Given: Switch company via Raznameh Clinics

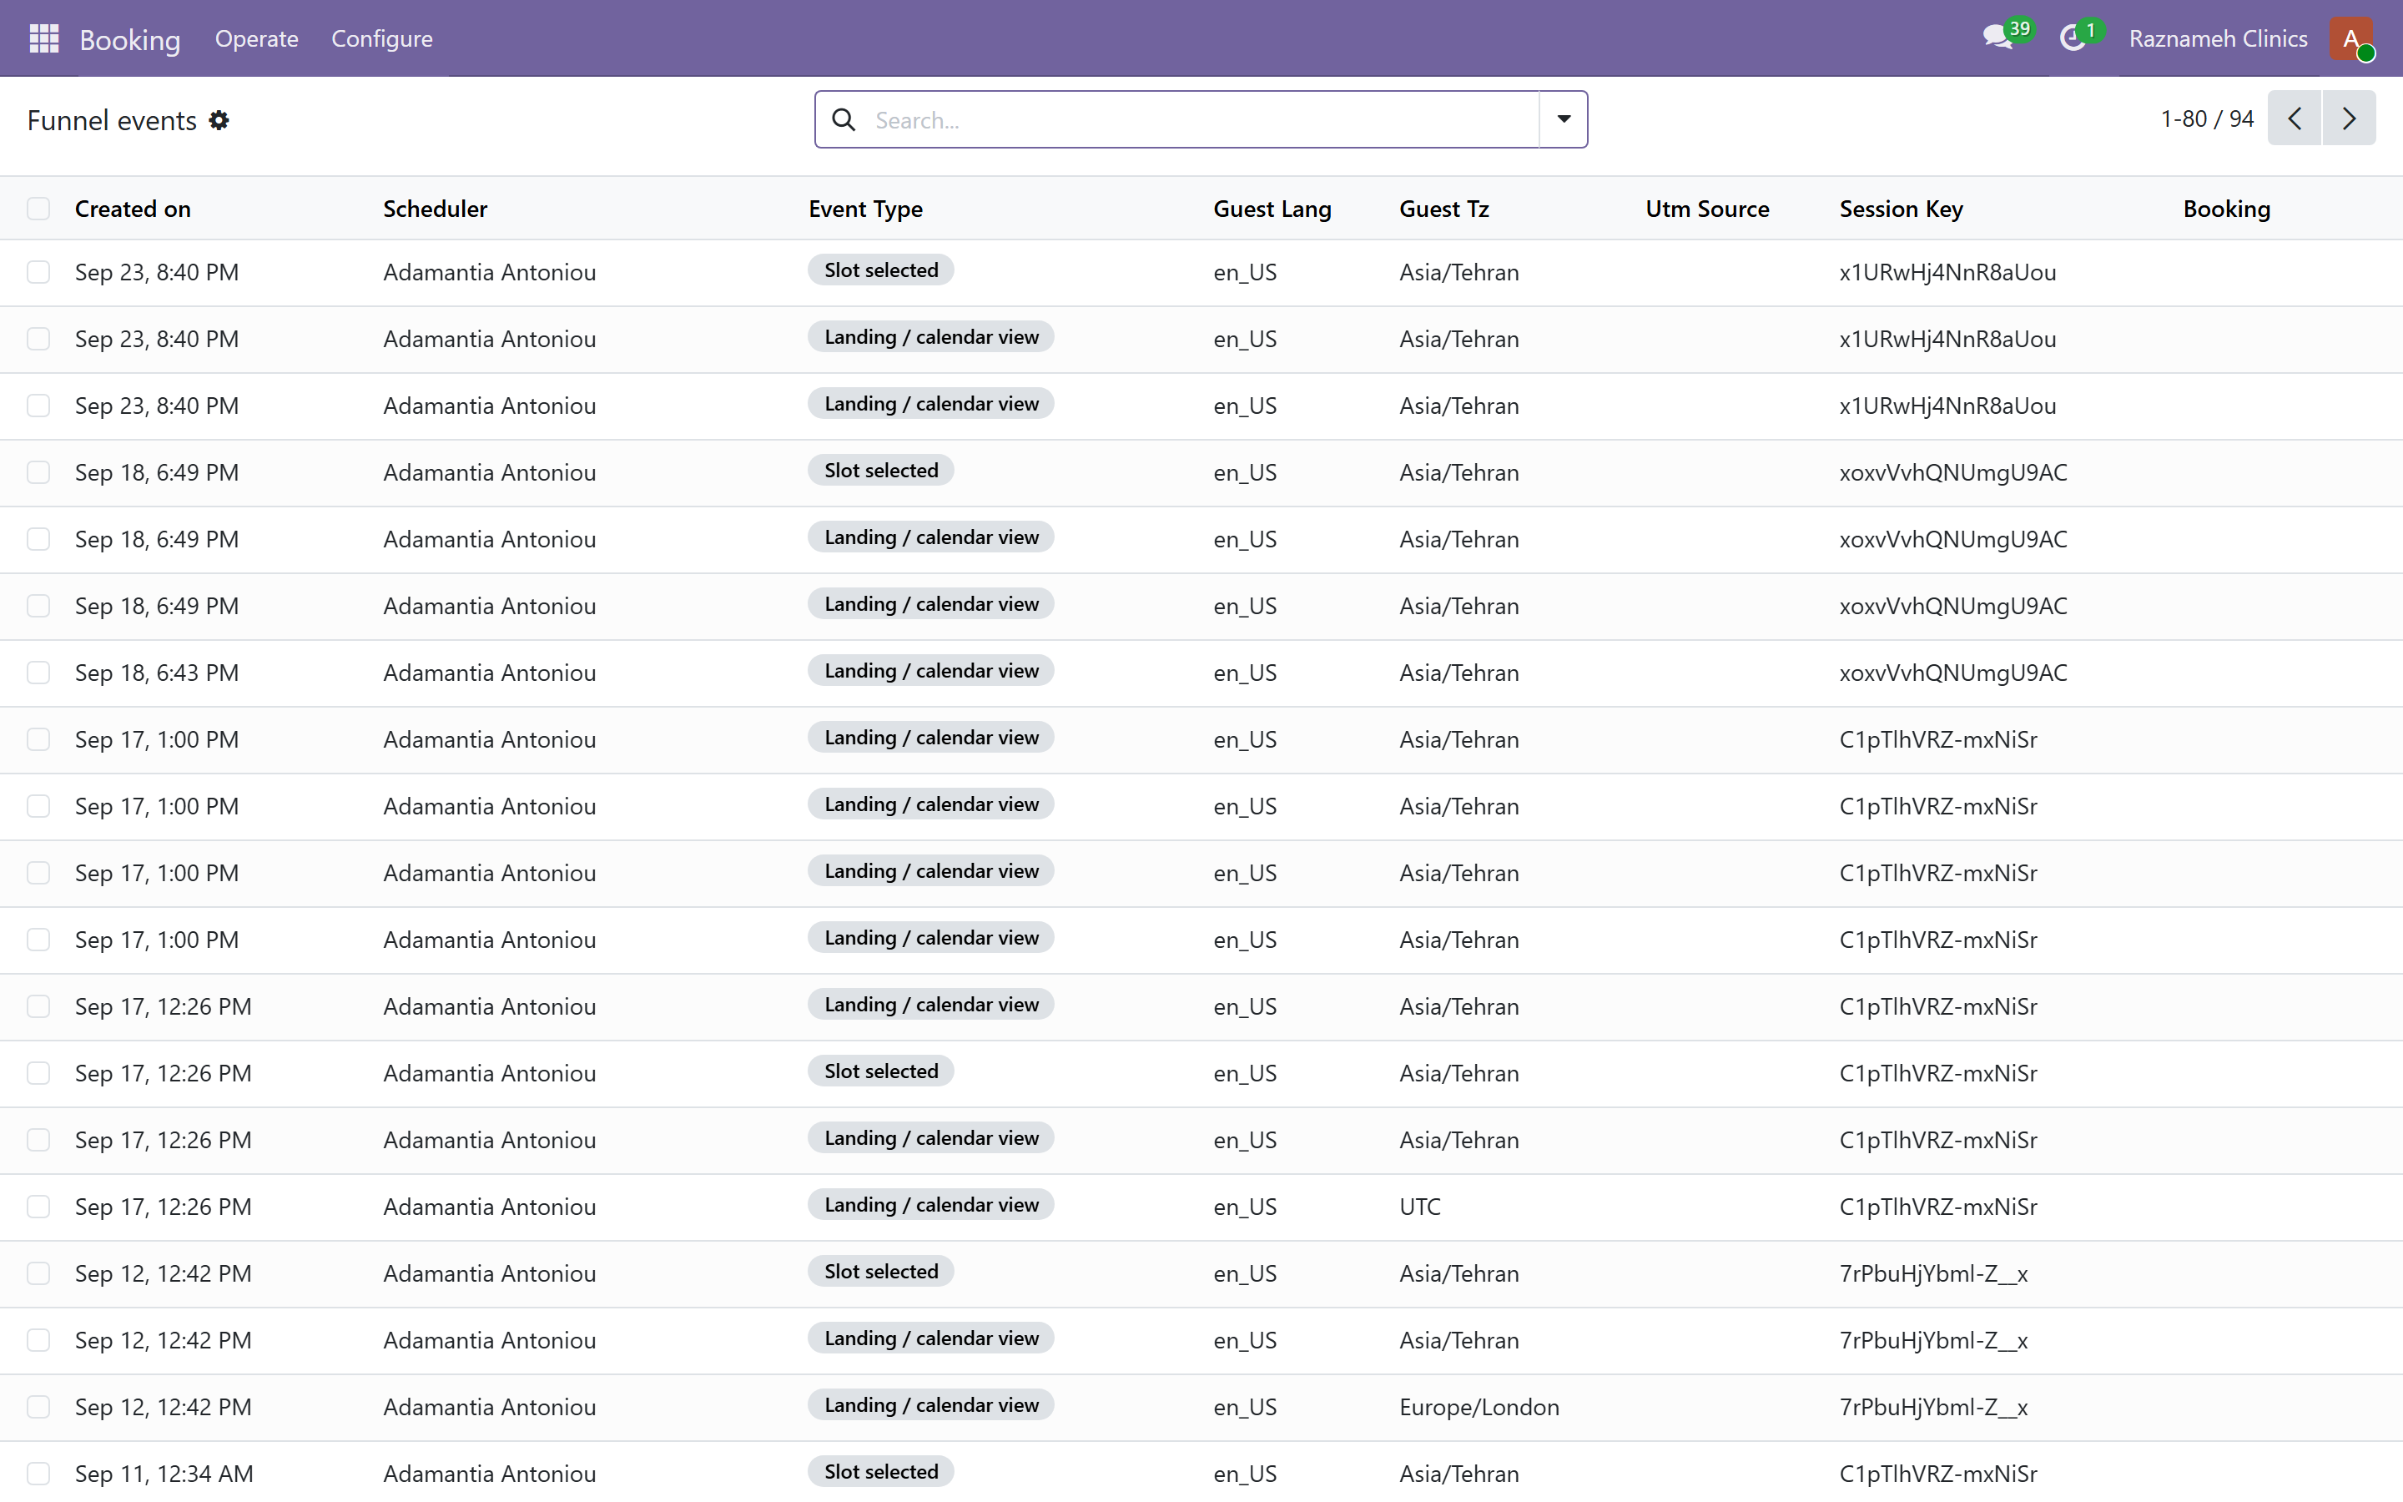Looking at the screenshot, I should click(2217, 38).
